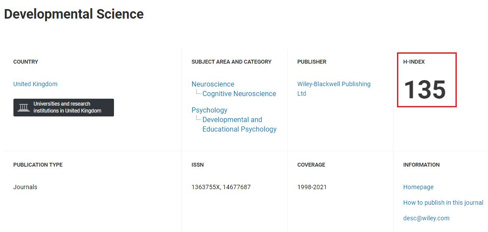Click the H-INDEX heading label
The height and width of the screenshot is (232, 488).
(414, 62)
